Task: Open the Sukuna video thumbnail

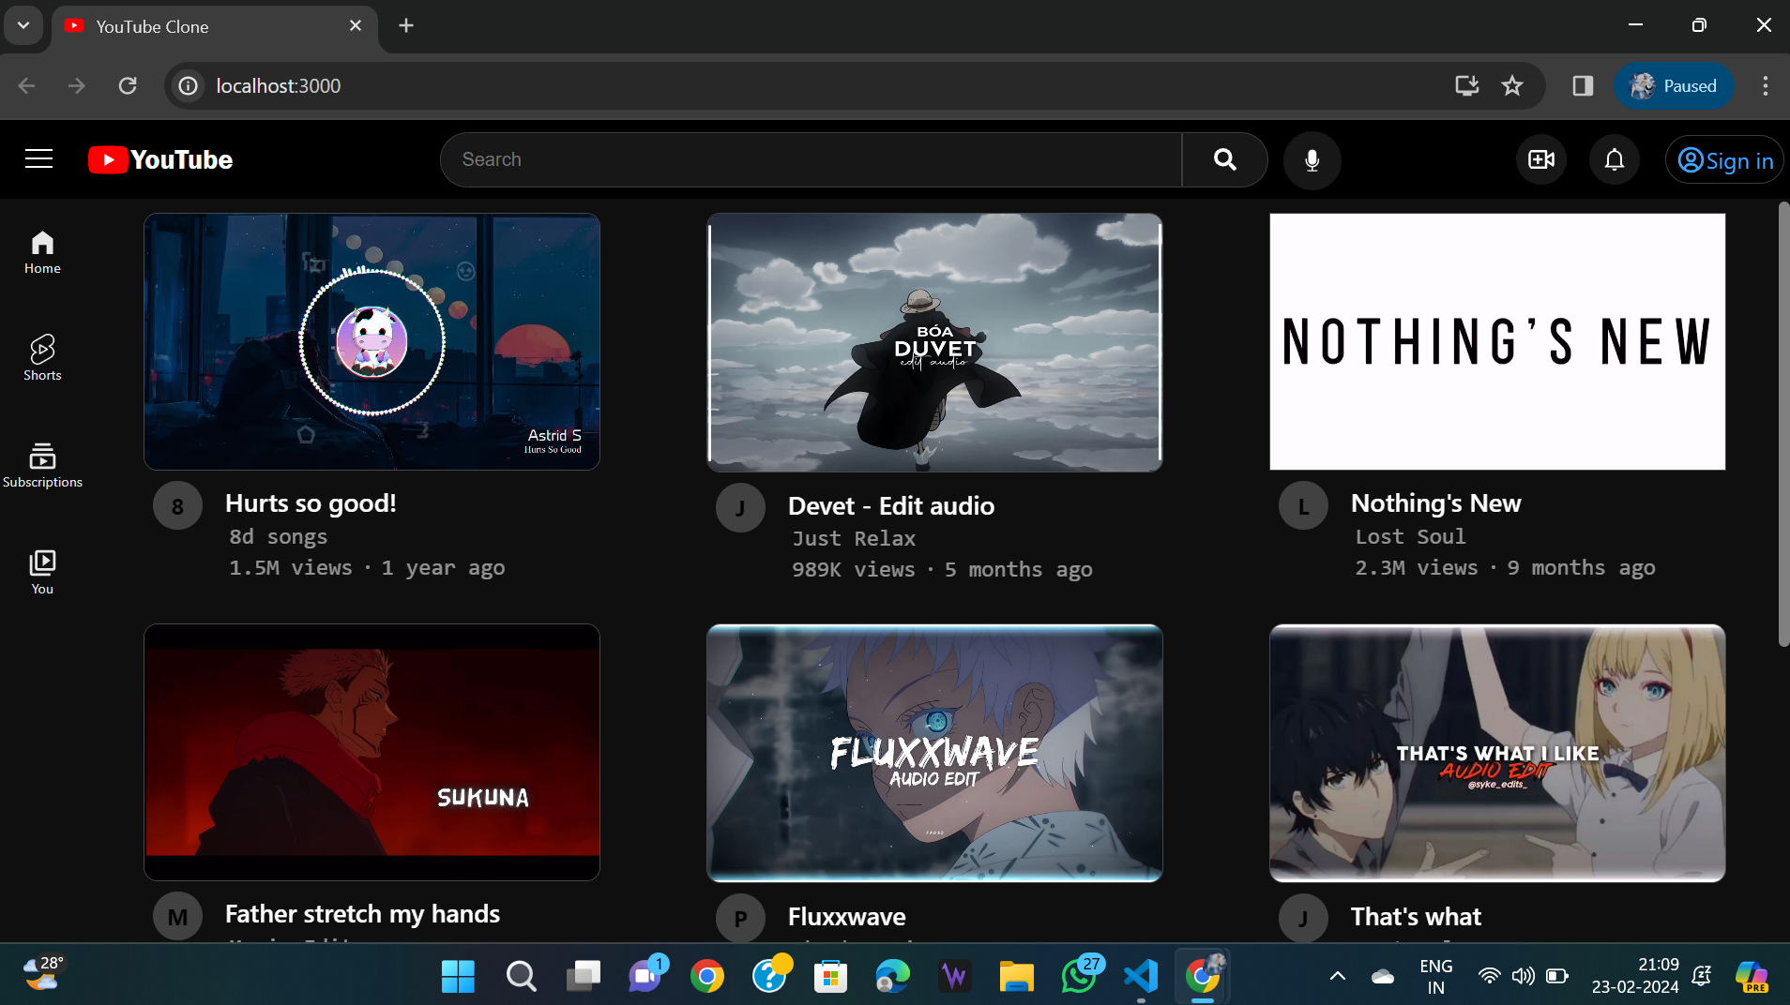Action: 372,752
